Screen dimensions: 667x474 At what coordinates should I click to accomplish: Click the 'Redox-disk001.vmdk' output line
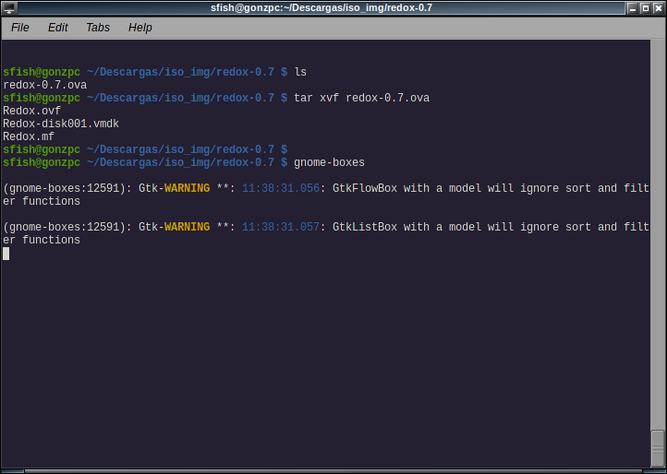(x=61, y=124)
